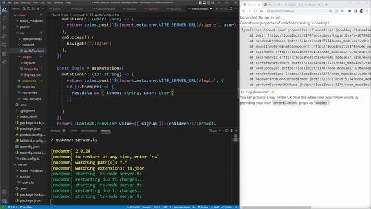Viewport: 371px width, 209px height.
Task: Open the Run and Debug view
Action: [4, 36]
